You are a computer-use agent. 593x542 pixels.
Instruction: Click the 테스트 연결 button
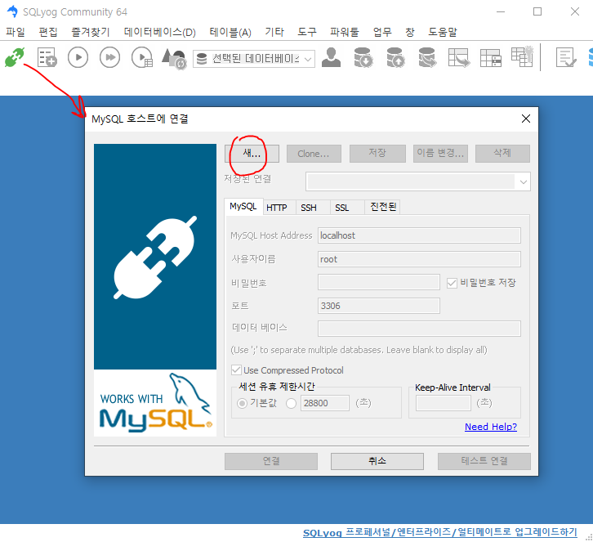coord(484,461)
